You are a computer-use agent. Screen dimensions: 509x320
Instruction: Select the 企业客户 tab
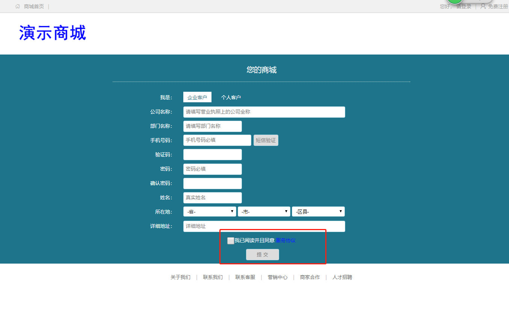[x=197, y=97]
